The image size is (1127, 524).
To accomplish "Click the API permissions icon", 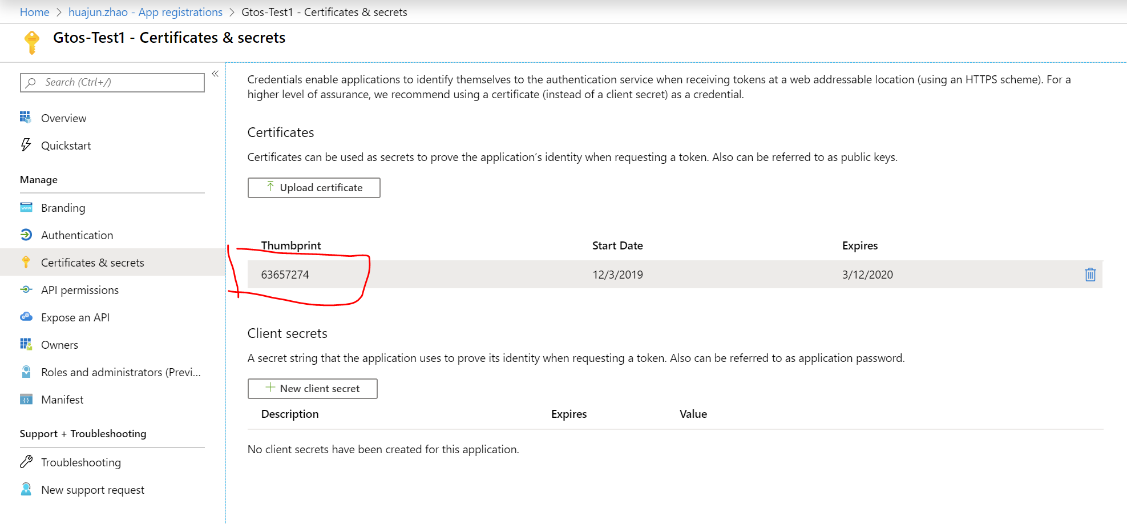I will coord(26,290).
